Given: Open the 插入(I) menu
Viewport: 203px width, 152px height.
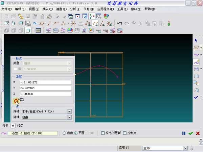Looking at the screenshot, I should click(48, 9).
